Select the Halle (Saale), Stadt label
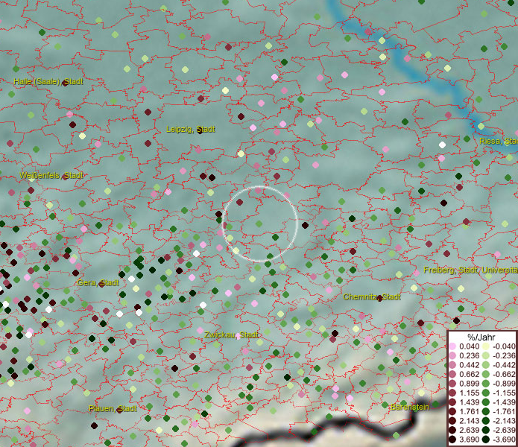The image size is (518, 447). pos(48,81)
